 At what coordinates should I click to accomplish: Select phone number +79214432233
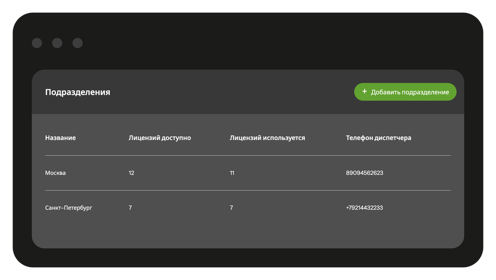(x=364, y=208)
